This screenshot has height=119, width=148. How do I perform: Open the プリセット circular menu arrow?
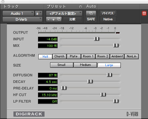point(81,7)
